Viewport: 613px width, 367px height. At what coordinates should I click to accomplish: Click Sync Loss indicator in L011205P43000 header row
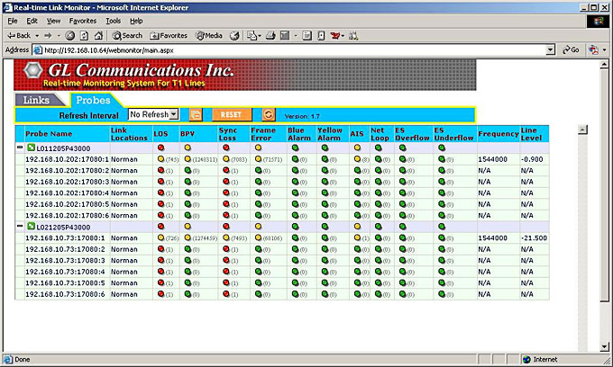[x=226, y=148]
